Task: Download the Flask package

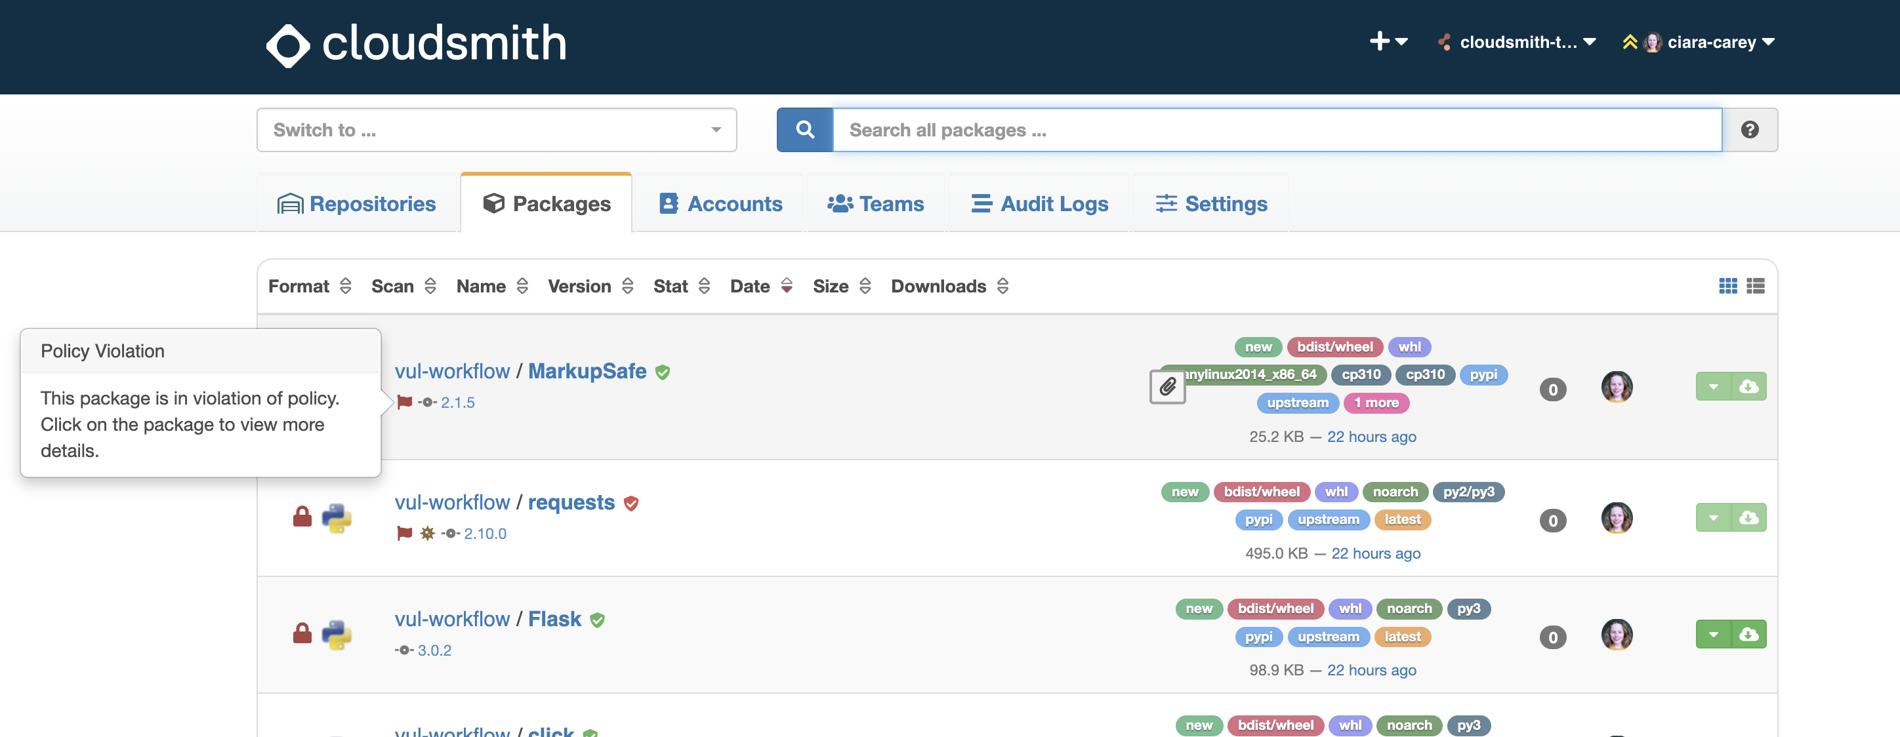Action: click(x=1748, y=634)
